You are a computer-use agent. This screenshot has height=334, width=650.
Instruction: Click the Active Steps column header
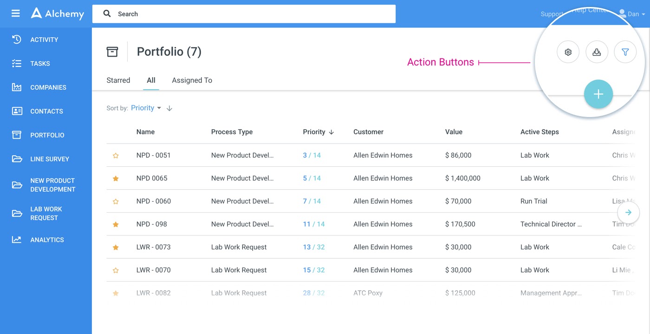coord(539,132)
